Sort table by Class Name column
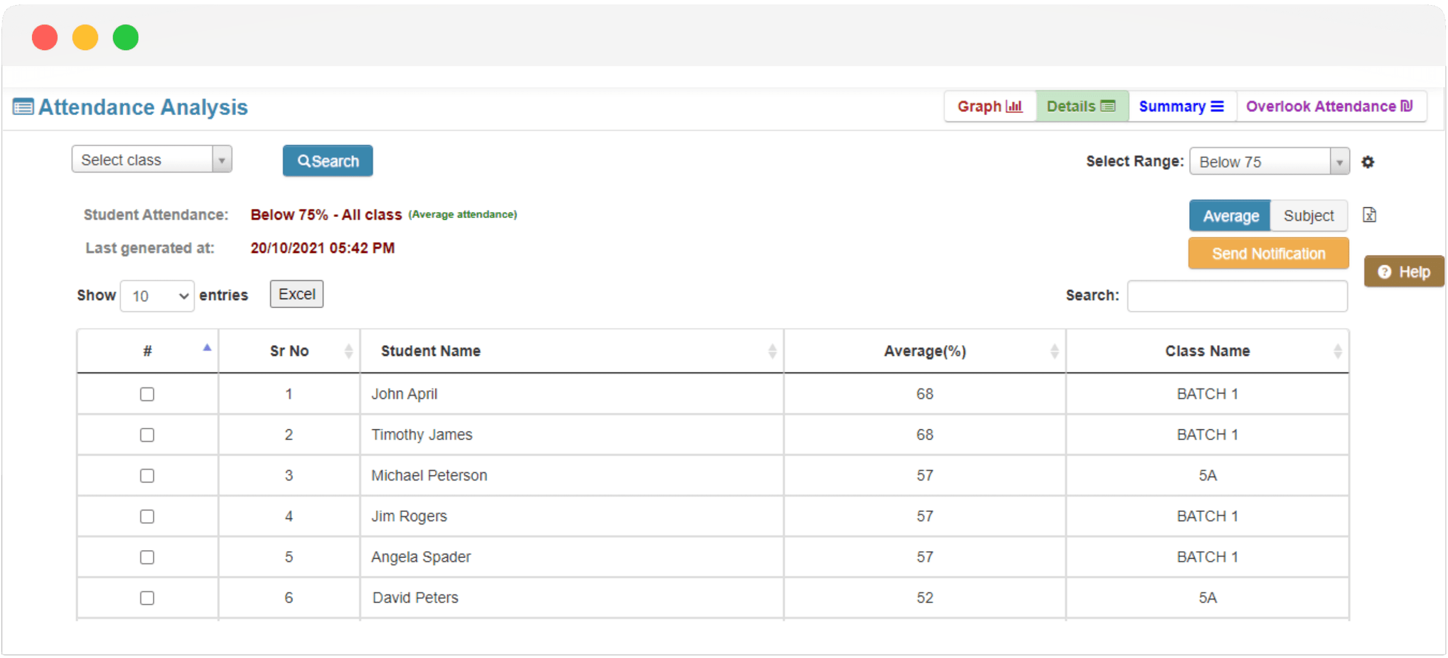Viewport: 1448px width, 658px height. pyautogui.click(x=1207, y=351)
